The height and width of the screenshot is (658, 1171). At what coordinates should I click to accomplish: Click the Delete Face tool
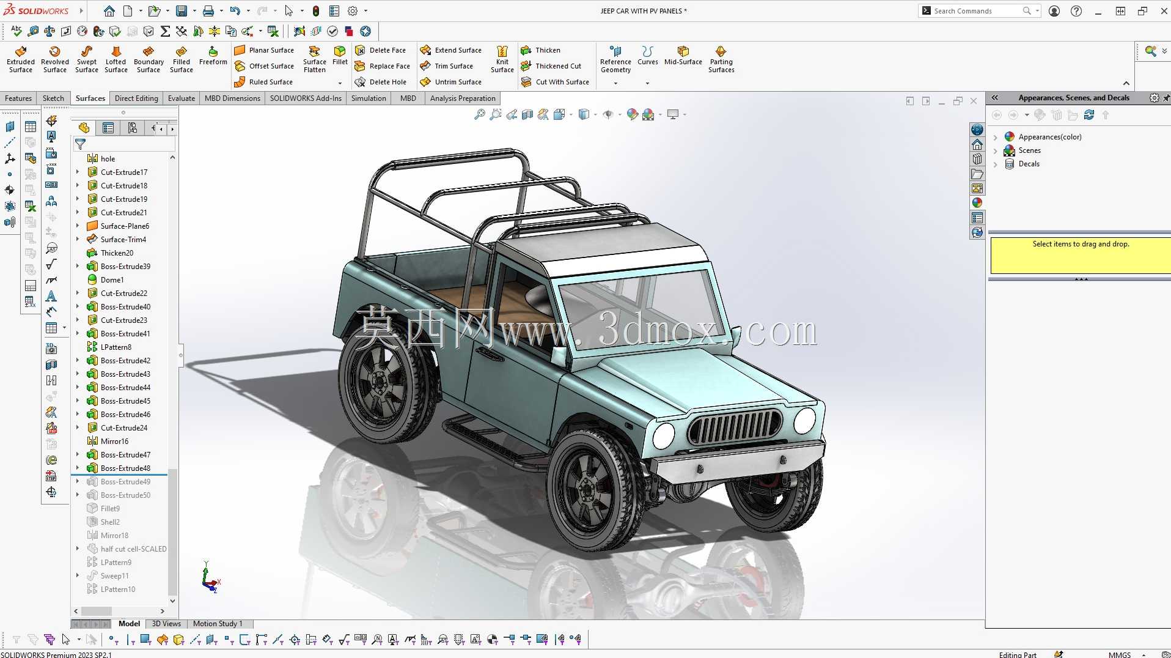(x=381, y=50)
